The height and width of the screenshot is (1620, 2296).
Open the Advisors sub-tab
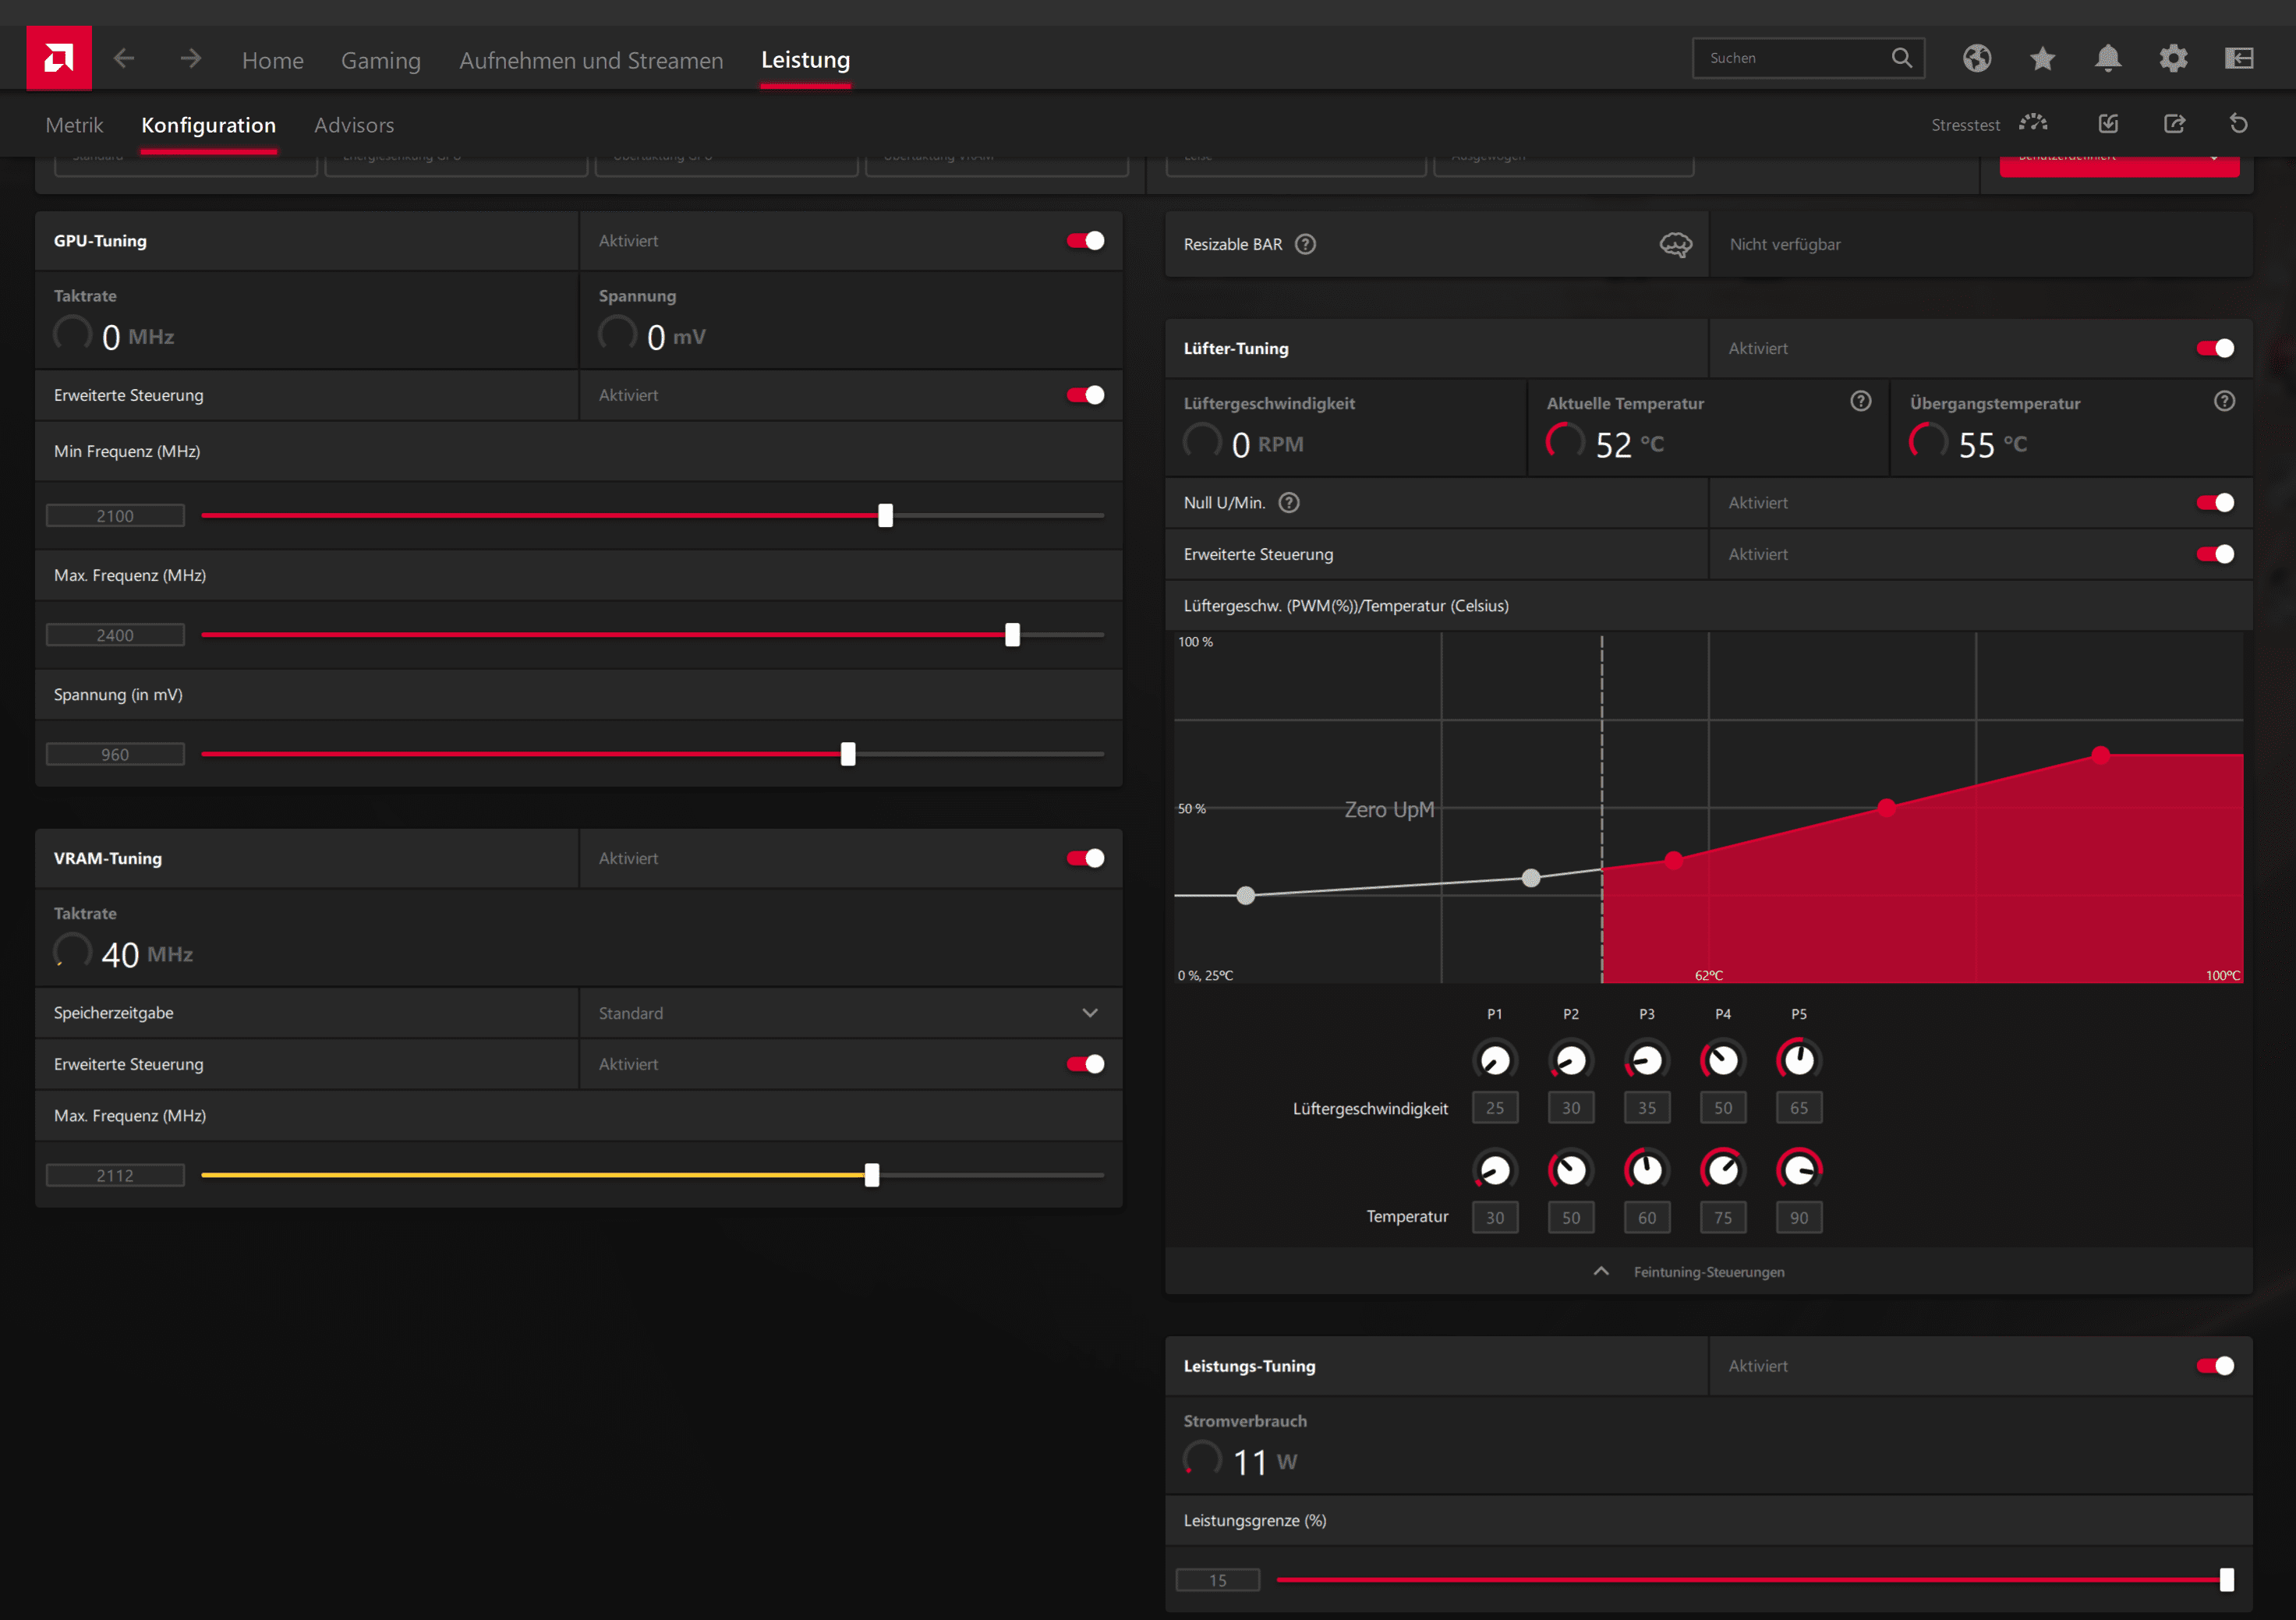pos(354,125)
